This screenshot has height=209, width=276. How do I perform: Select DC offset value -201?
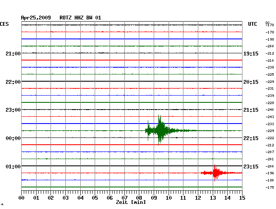click(270, 159)
